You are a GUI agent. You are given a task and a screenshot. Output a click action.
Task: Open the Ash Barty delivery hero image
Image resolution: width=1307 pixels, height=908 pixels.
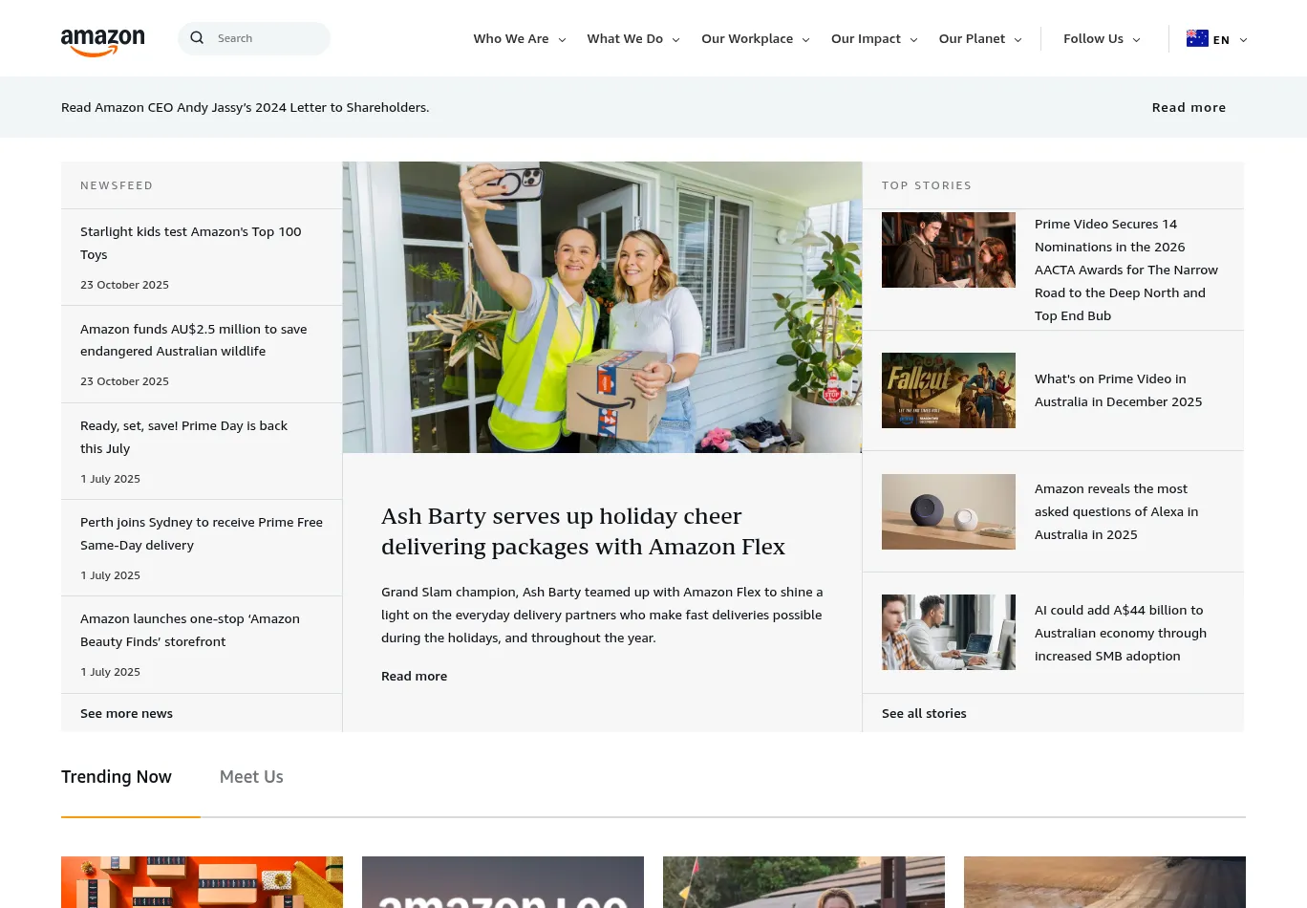pos(602,307)
